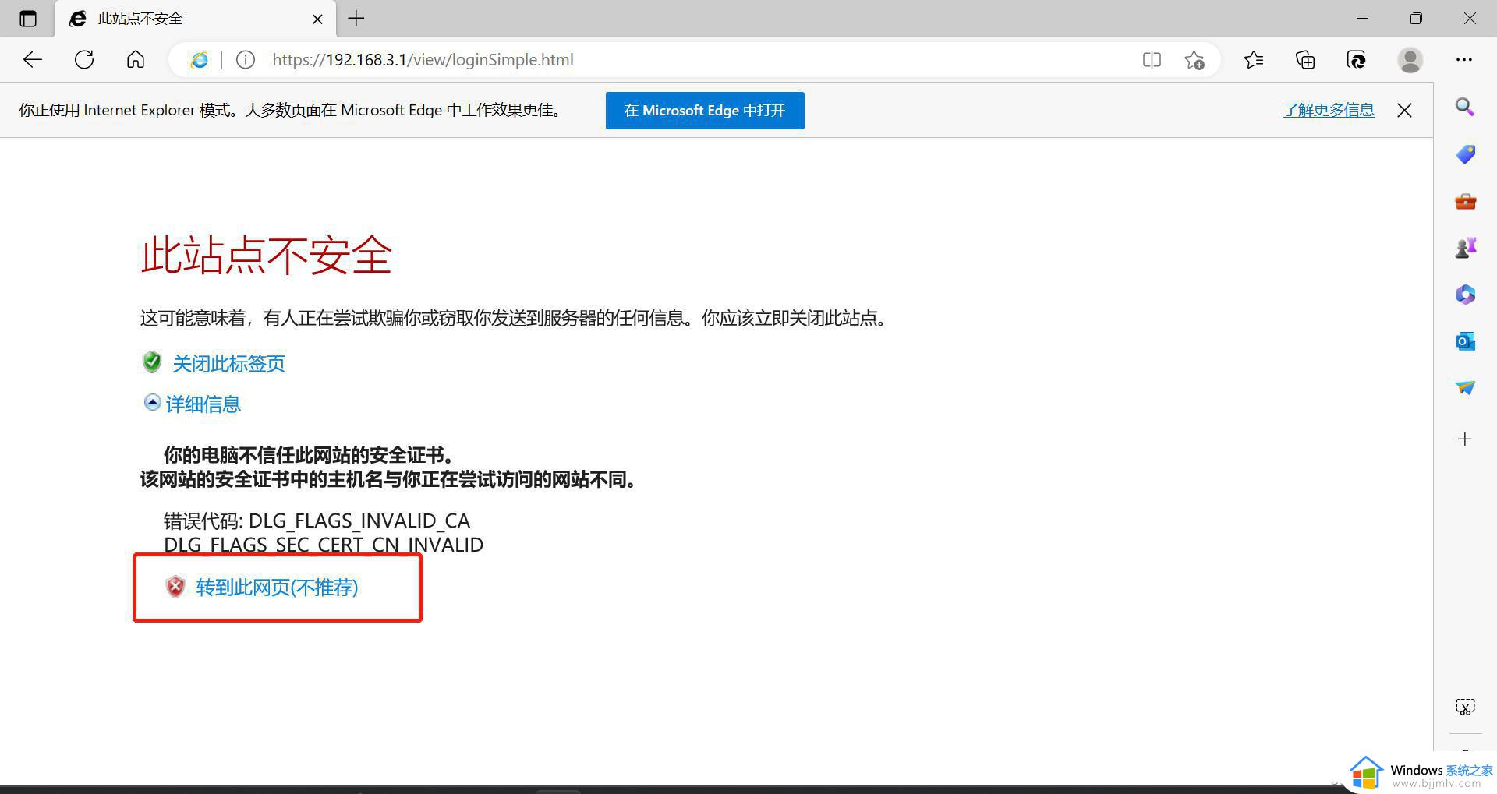Open the sidebar search
Viewport: 1497px width, 794px height.
tap(1465, 108)
